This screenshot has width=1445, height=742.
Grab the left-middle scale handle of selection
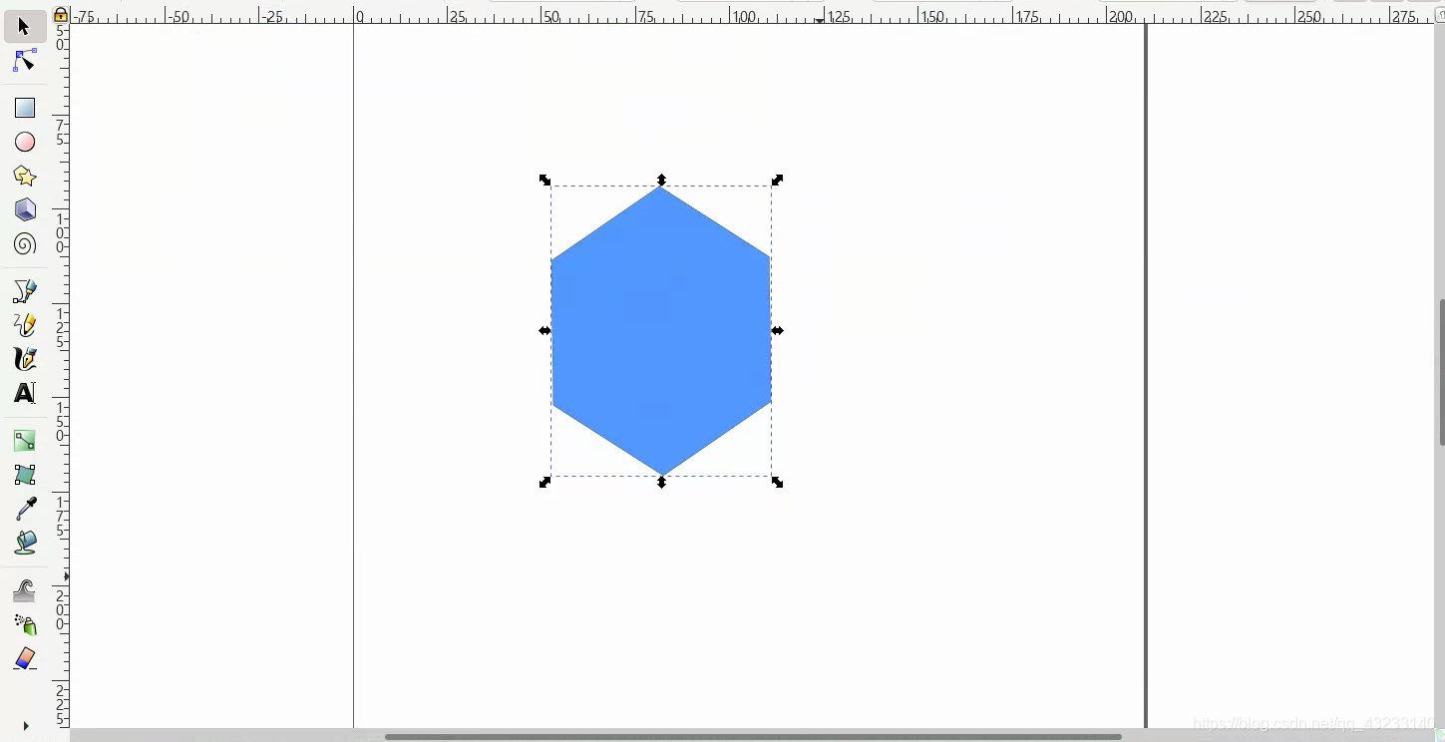[544, 331]
